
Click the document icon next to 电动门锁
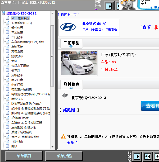coord(8,84)
